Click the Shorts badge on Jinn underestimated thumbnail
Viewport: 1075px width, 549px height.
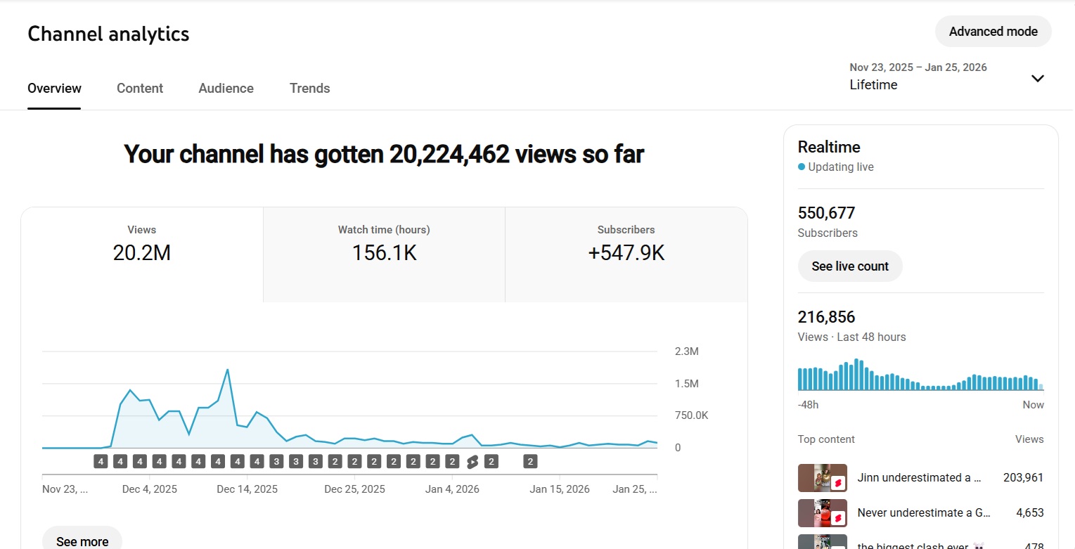tap(838, 484)
